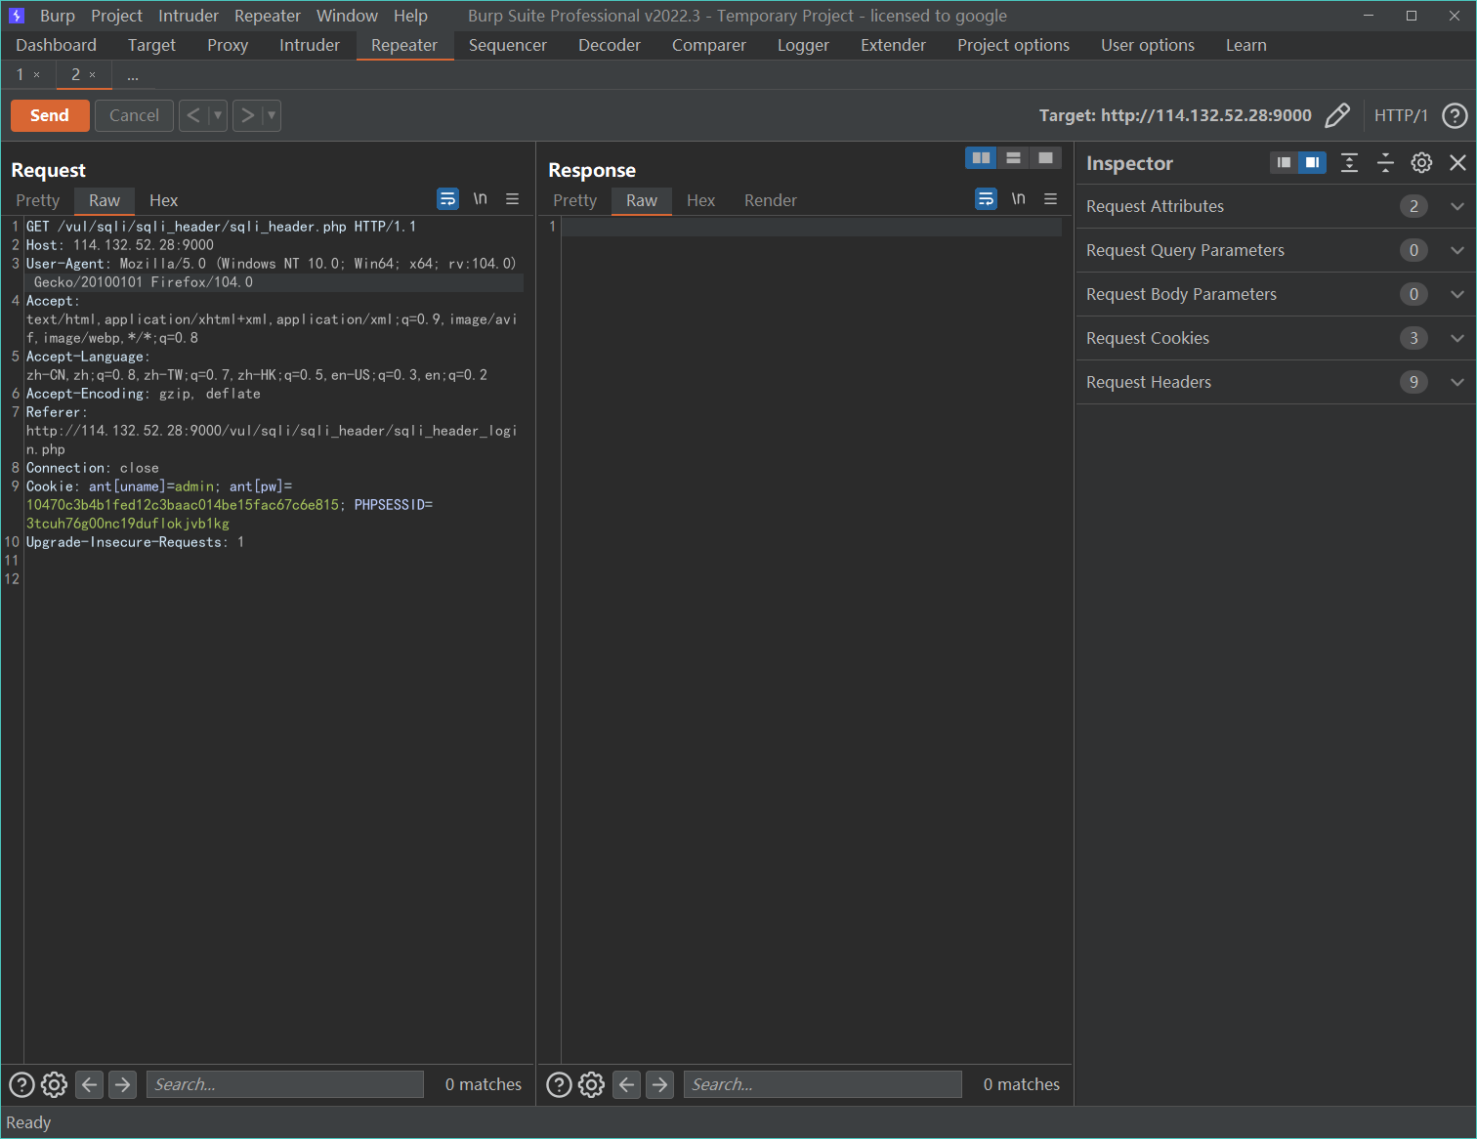Screen dimensions: 1477x1139
Task: Go back to previous request in history
Action: [x=193, y=115]
